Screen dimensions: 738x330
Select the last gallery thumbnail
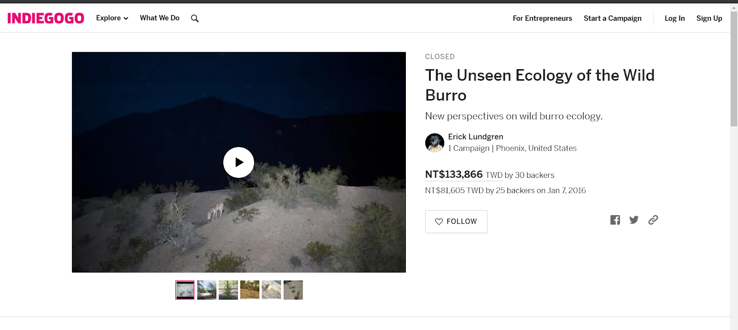click(293, 290)
